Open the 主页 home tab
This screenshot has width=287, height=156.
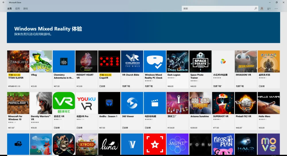(9, 9)
